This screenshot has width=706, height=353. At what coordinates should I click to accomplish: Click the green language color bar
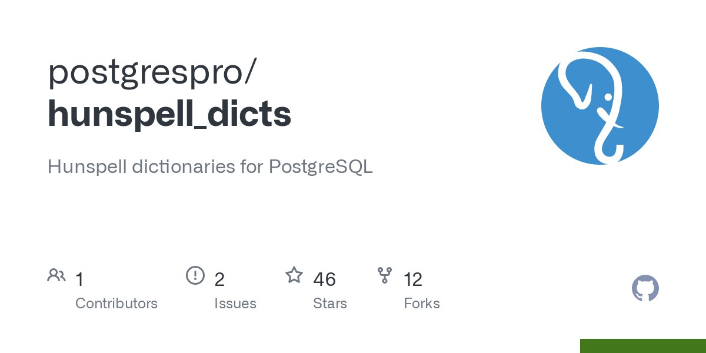pos(643,346)
